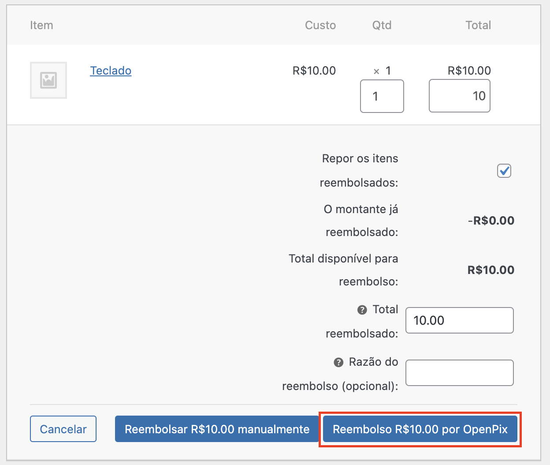This screenshot has width=550, height=465.
Task: Click the Qtd column header
Action: 382,25
